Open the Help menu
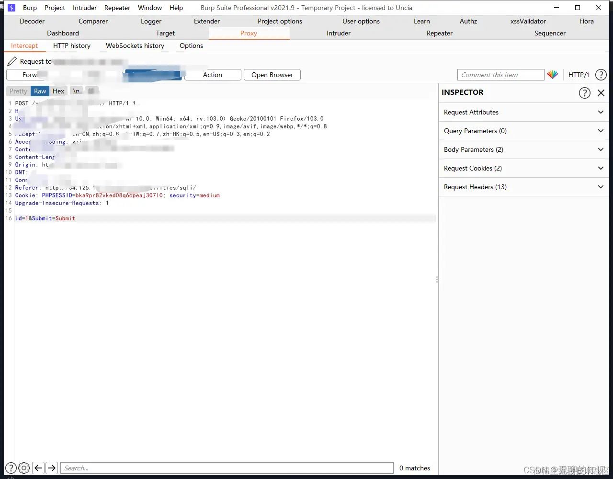 click(x=176, y=8)
